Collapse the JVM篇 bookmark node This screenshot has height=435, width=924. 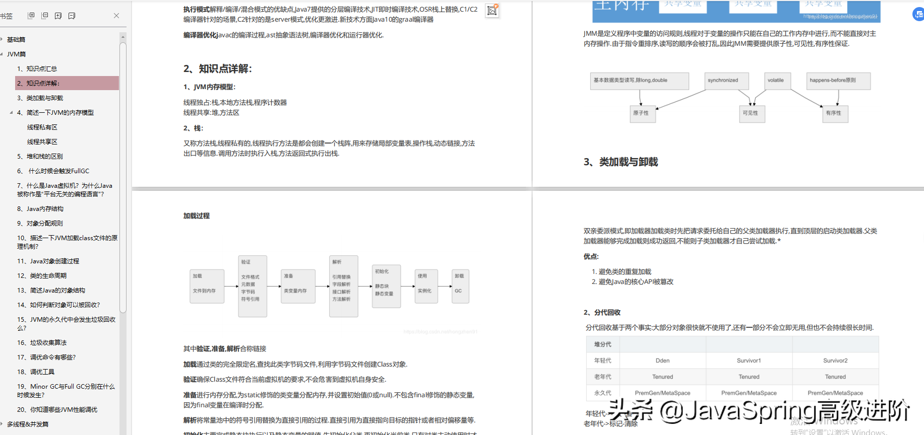point(2,54)
